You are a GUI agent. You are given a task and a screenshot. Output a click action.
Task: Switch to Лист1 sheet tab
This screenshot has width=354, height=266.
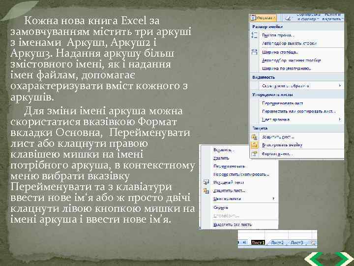(x=258, y=243)
